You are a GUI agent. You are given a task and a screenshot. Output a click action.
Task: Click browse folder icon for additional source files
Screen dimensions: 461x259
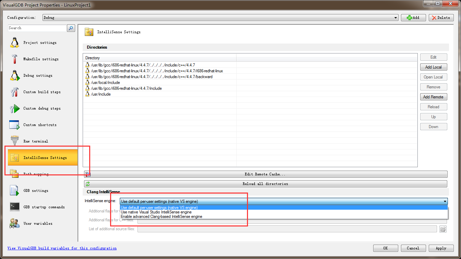click(x=443, y=229)
